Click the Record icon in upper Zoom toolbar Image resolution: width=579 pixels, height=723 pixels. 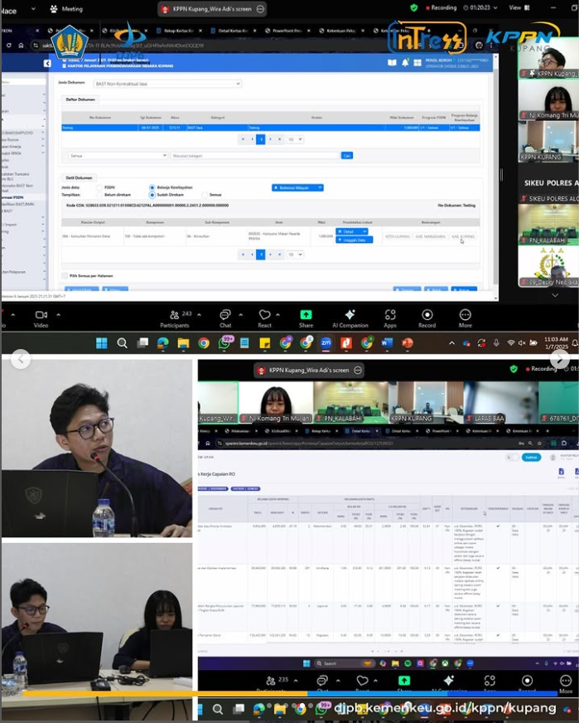point(427,318)
